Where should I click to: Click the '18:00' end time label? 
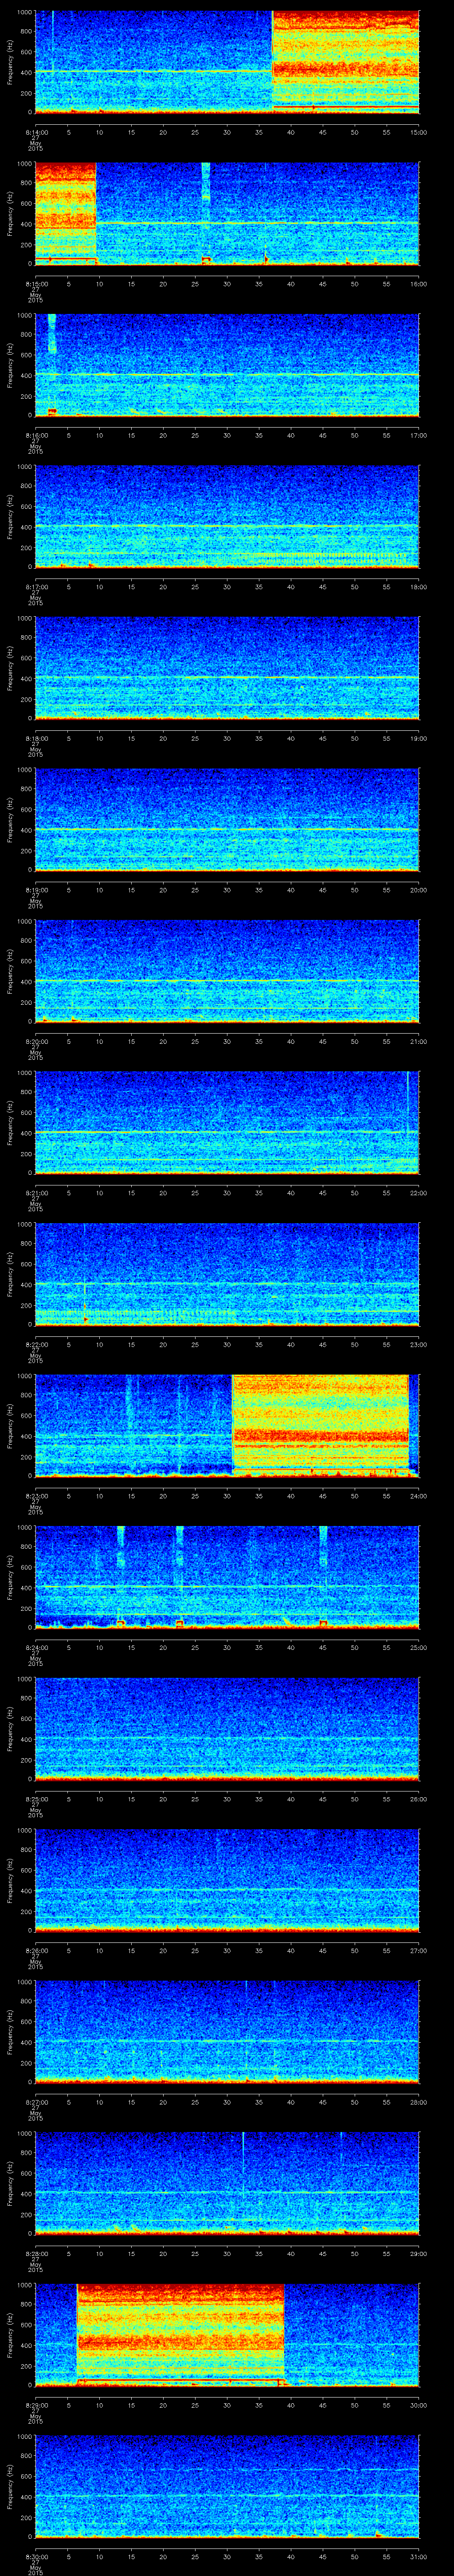[x=418, y=587]
